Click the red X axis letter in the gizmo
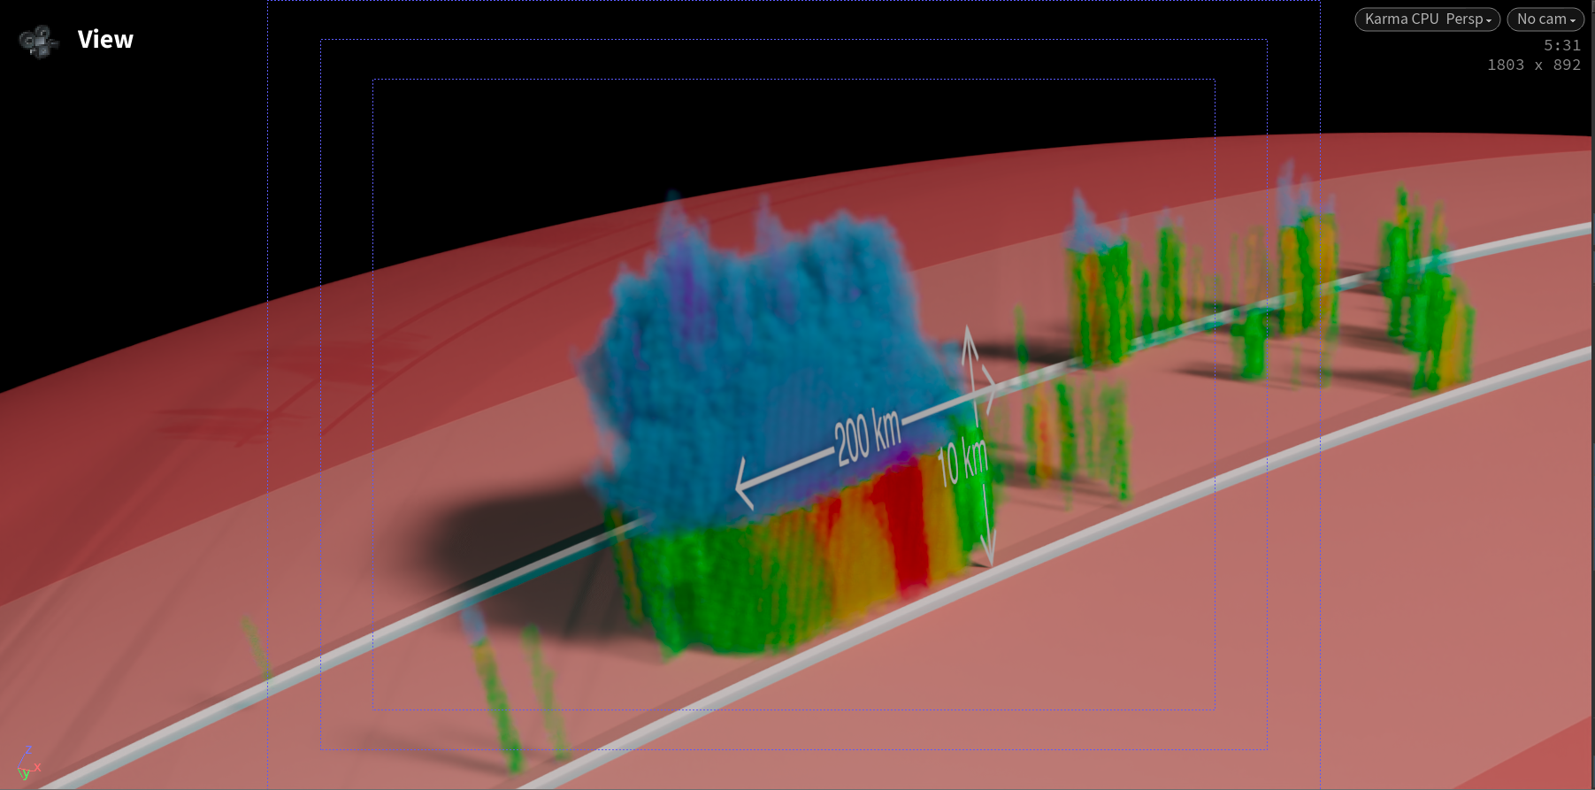 (37, 767)
